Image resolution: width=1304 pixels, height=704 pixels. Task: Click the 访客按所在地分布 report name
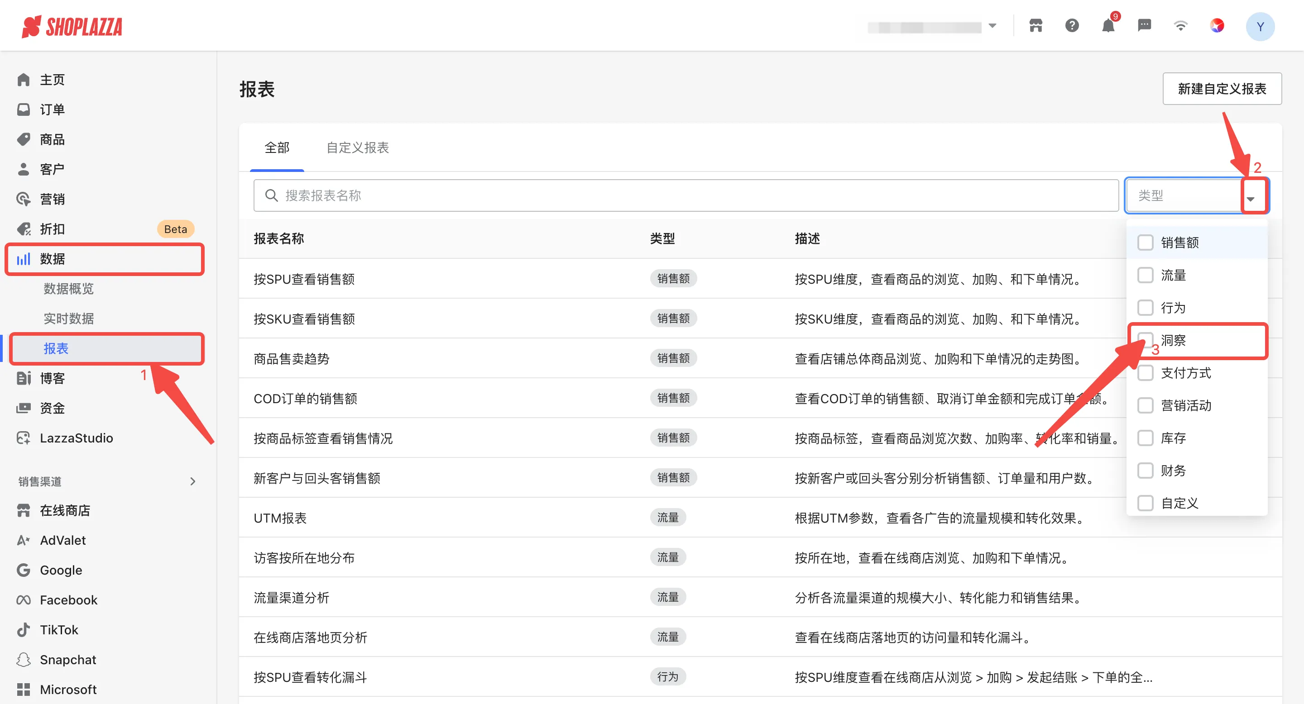coord(304,558)
